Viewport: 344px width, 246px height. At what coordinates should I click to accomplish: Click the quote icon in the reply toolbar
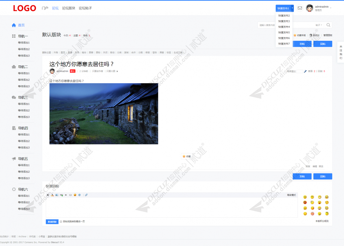(66, 195)
